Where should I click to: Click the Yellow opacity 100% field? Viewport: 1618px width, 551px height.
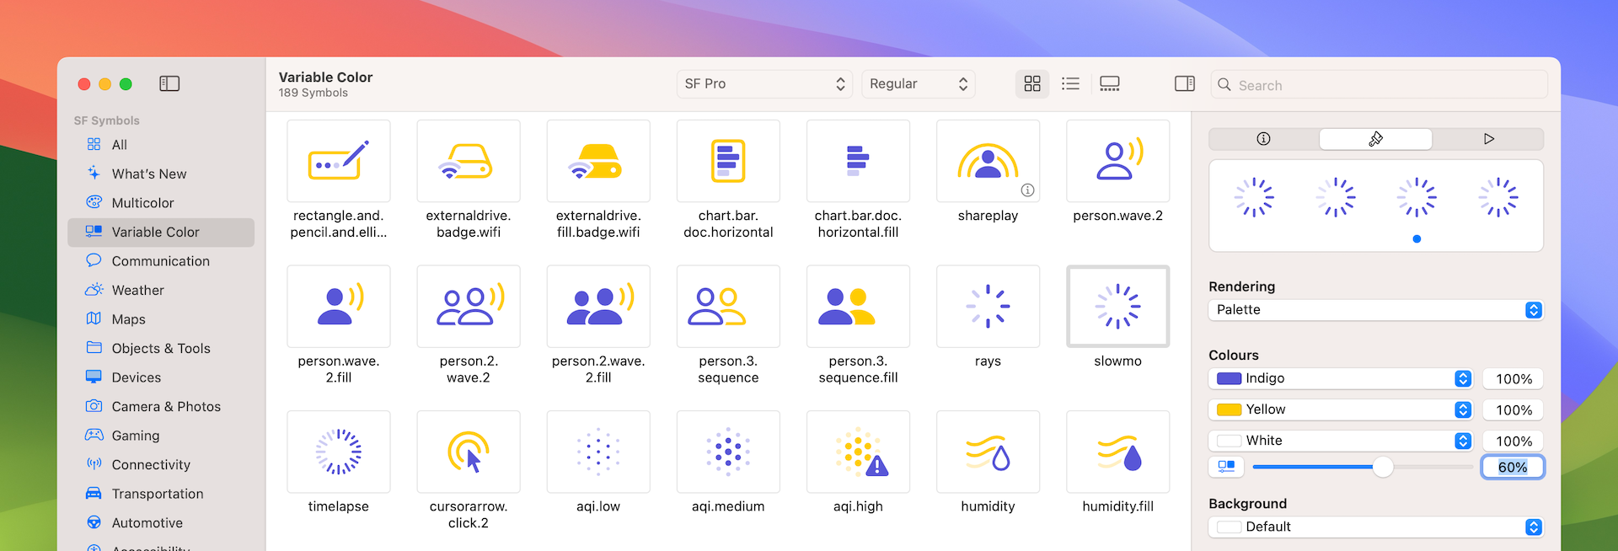tap(1513, 410)
